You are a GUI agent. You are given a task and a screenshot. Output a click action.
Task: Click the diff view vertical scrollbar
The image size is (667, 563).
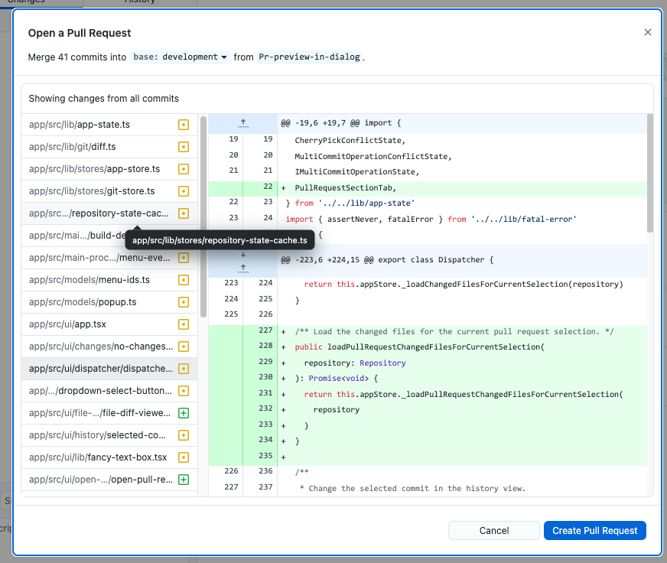coord(649,173)
